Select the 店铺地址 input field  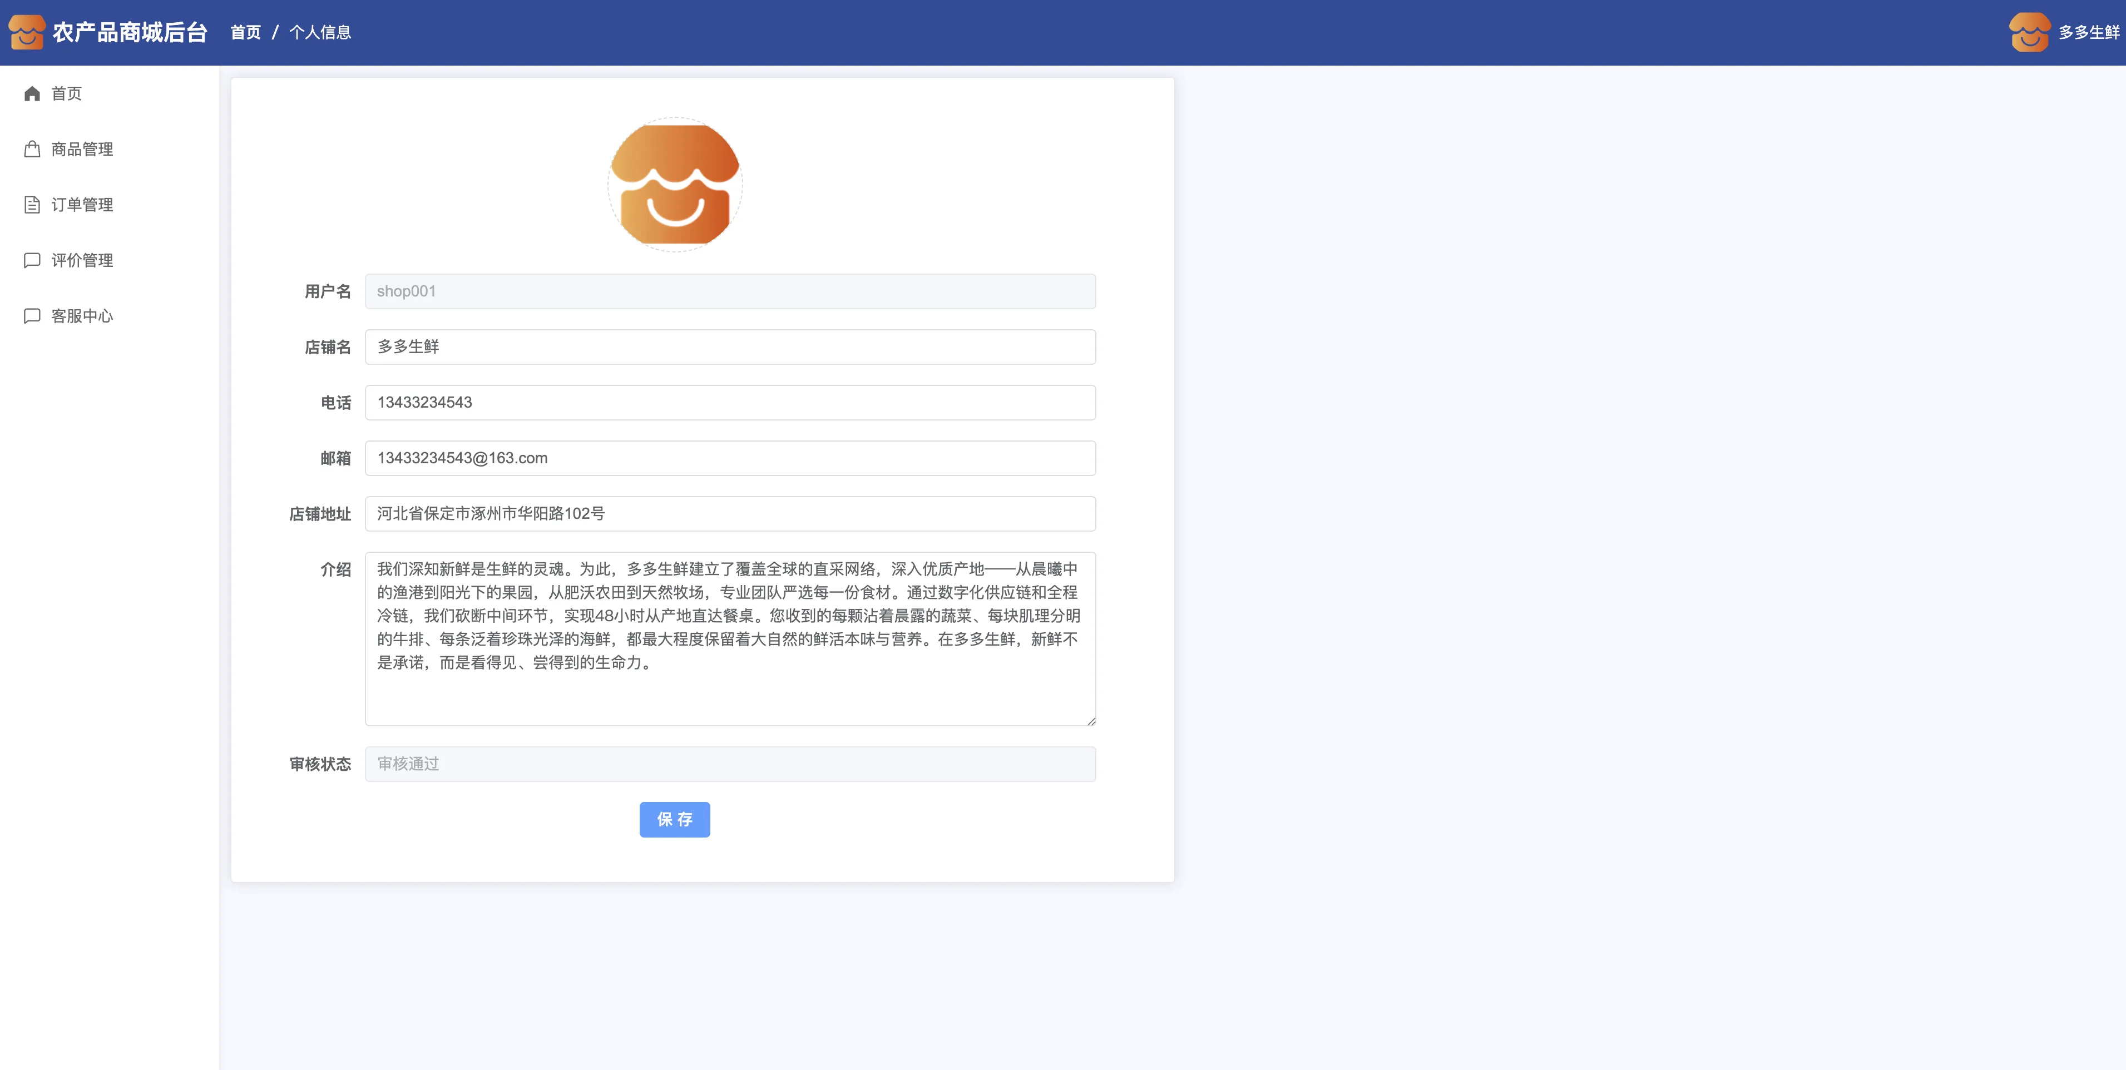coord(730,514)
